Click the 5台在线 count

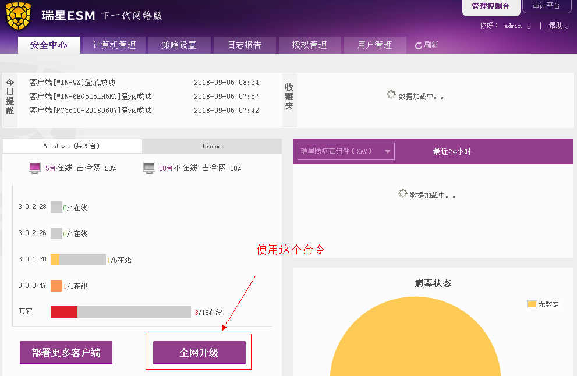click(59, 168)
